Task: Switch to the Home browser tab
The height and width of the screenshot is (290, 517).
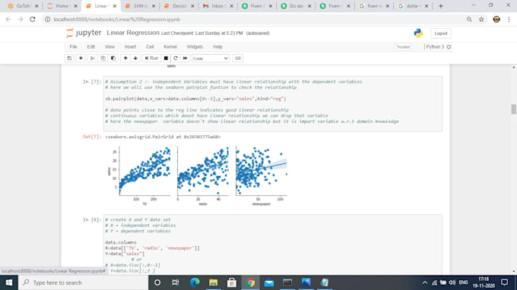Action: click(62, 6)
